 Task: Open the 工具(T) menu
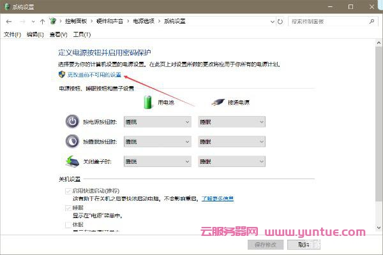pos(82,34)
